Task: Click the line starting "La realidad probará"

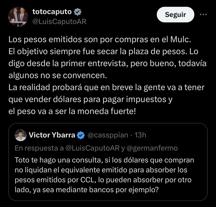Action: point(106,87)
